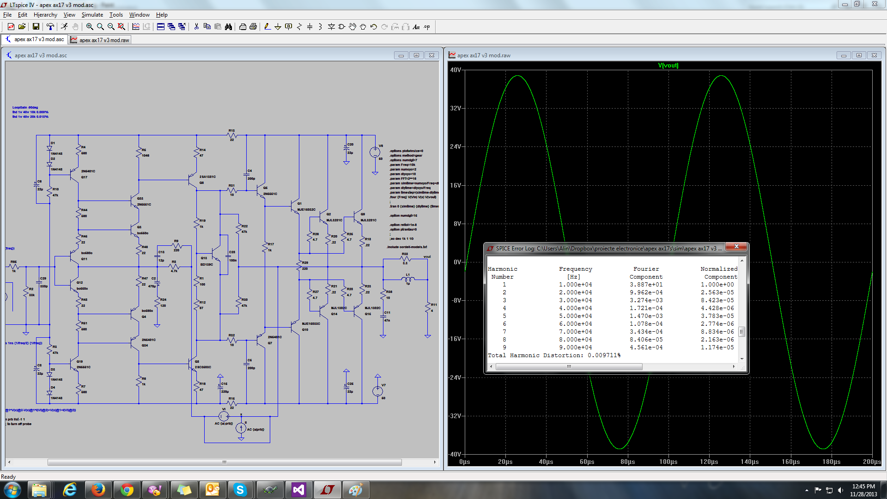887x499 pixels.
Task: Select the Capacitor placement tool
Action: 310,27
